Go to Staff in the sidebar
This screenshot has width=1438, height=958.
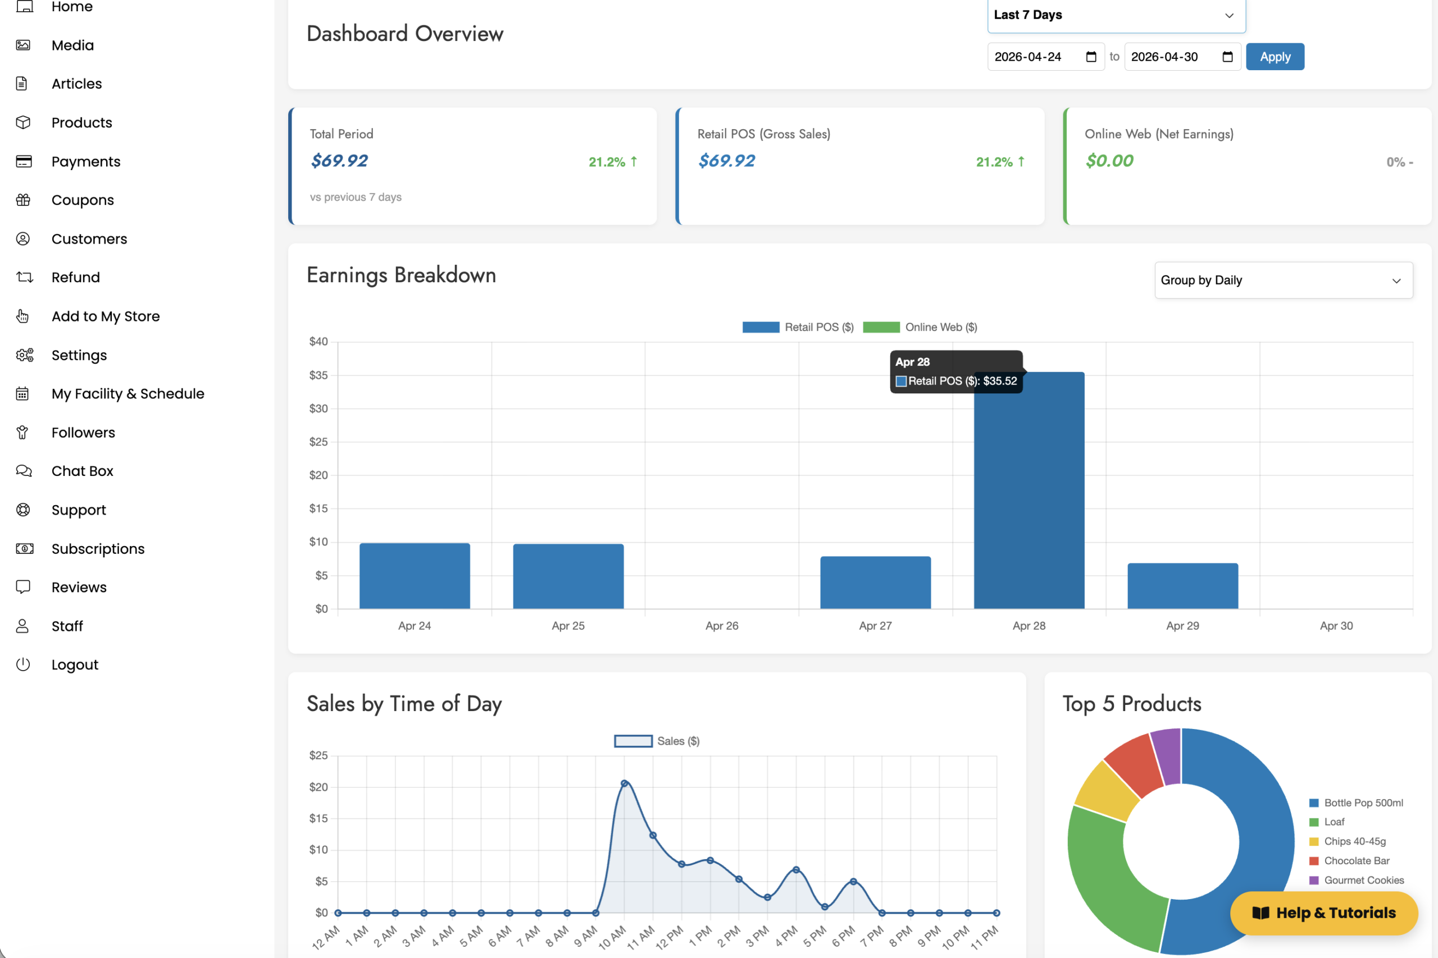click(x=67, y=626)
